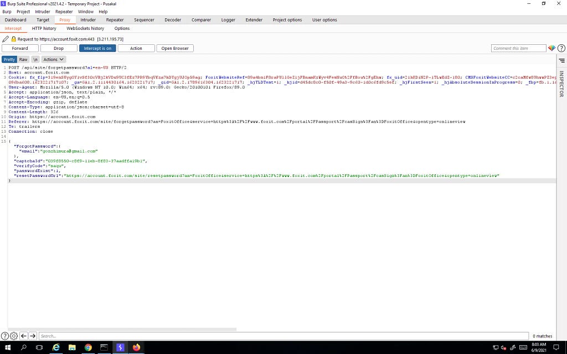Open the Inspector panel
The image size is (567, 354).
click(x=561, y=84)
